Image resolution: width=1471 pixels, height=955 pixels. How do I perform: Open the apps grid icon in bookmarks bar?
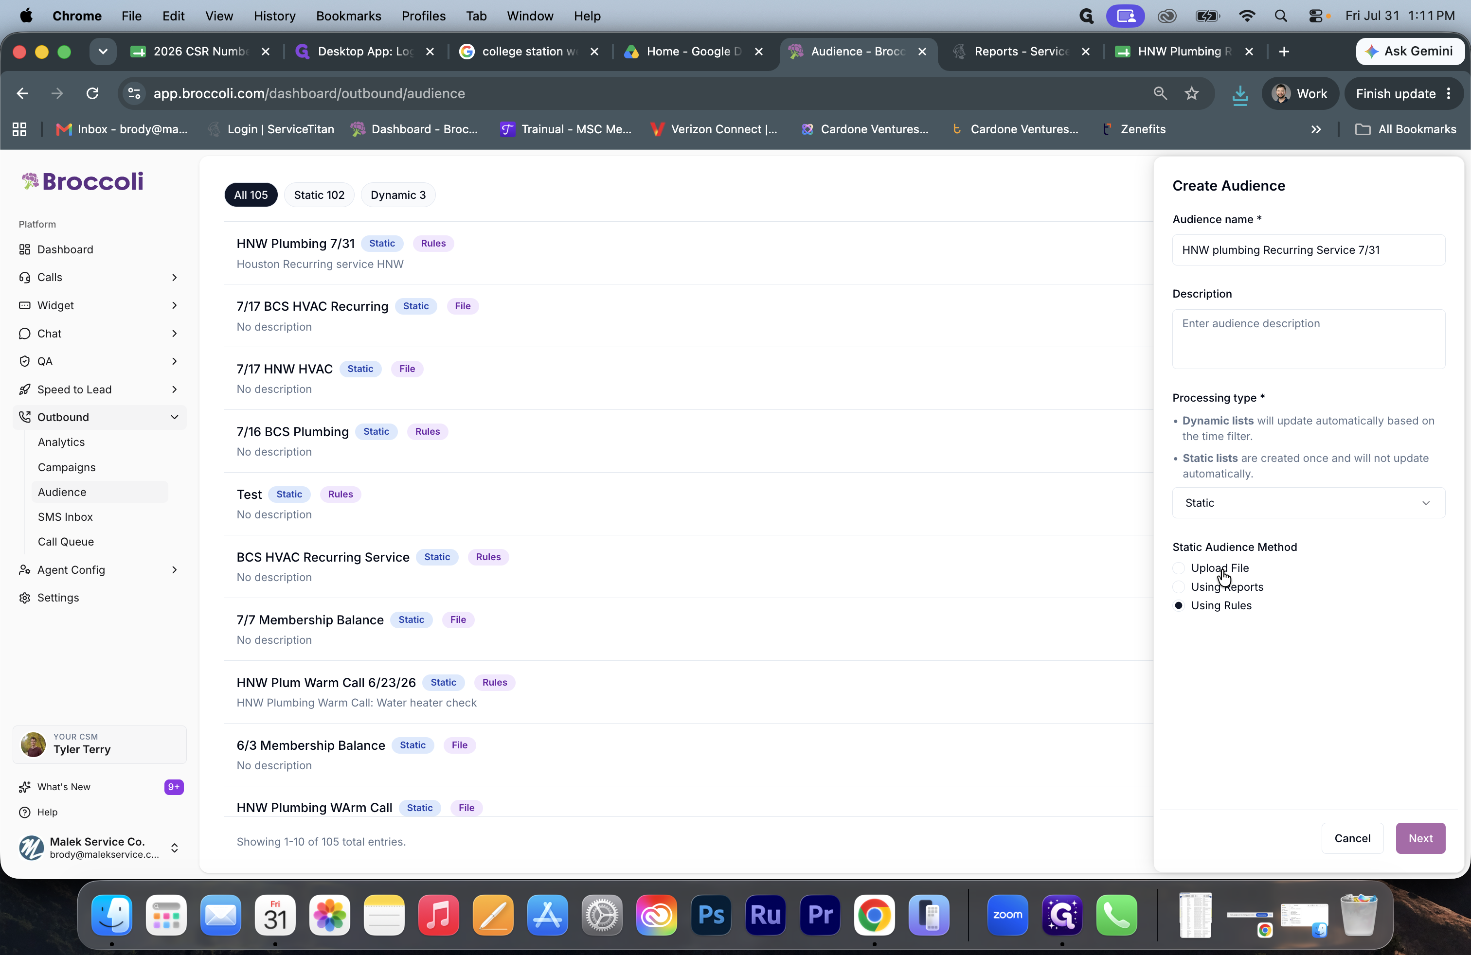click(20, 129)
